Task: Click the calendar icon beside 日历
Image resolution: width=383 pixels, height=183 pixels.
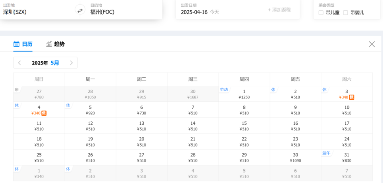Action: tap(16, 44)
